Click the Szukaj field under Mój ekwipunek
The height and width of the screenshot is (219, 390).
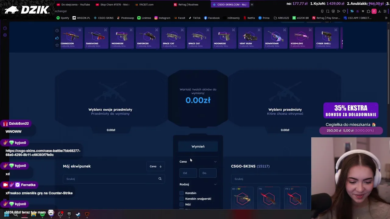coord(114,179)
